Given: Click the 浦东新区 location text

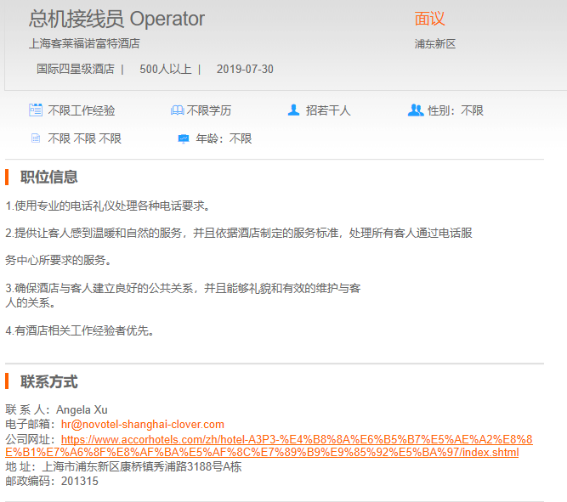Looking at the screenshot, I should tap(435, 43).
